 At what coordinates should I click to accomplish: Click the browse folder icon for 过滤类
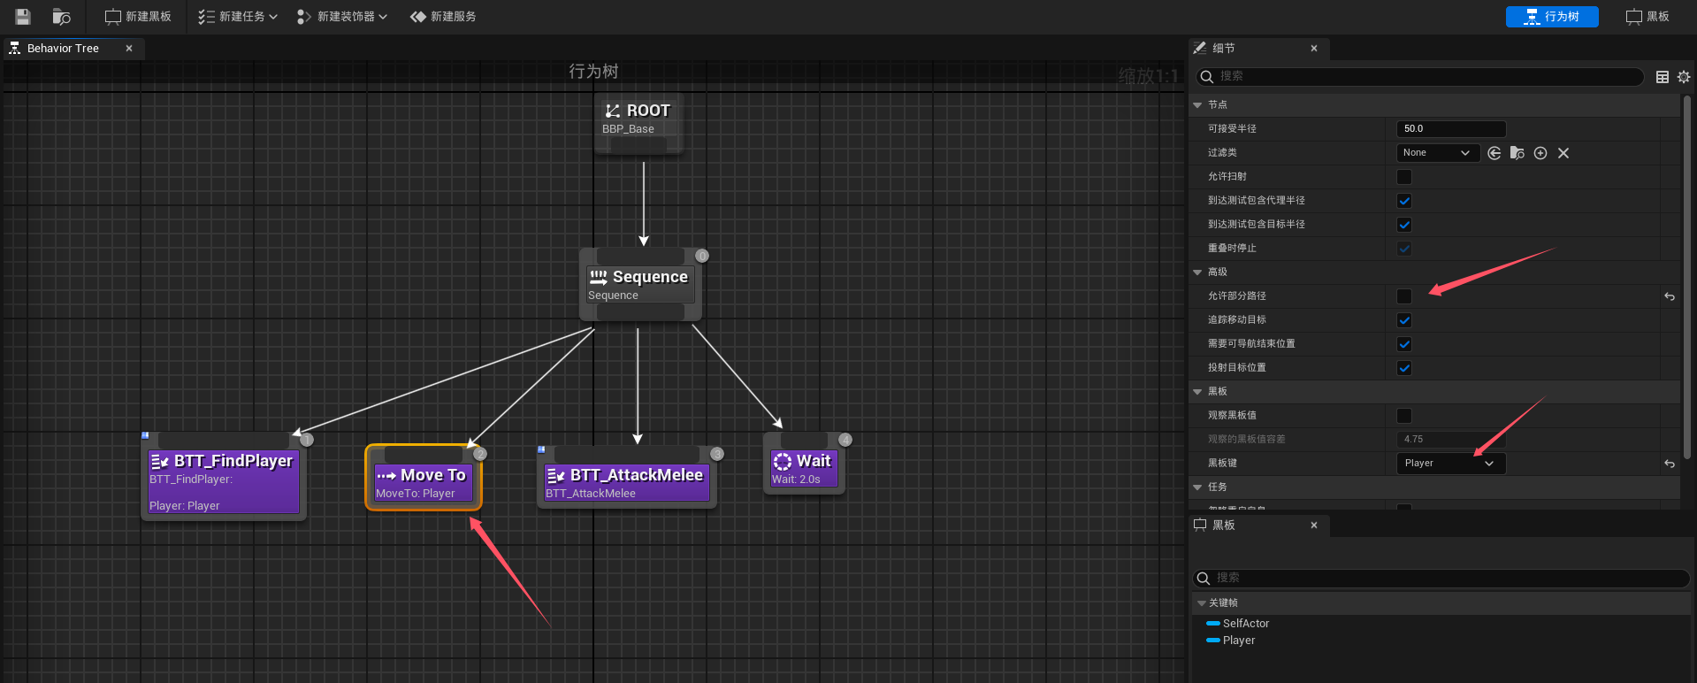(x=1517, y=153)
